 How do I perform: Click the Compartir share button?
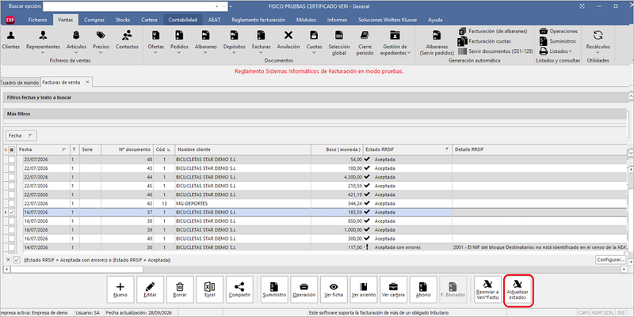point(239,289)
